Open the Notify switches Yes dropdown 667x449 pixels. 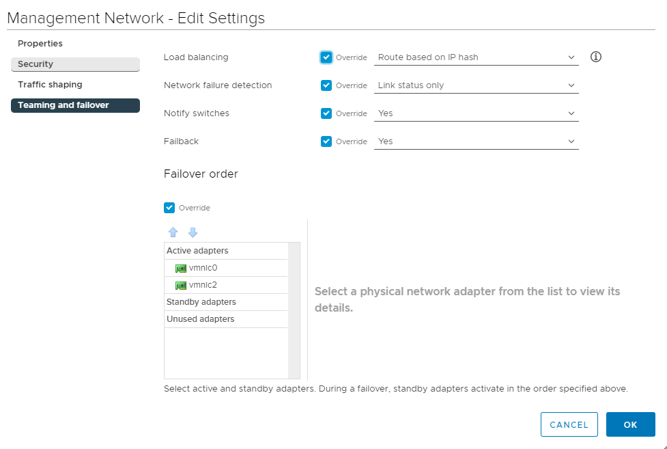click(477, 113)
